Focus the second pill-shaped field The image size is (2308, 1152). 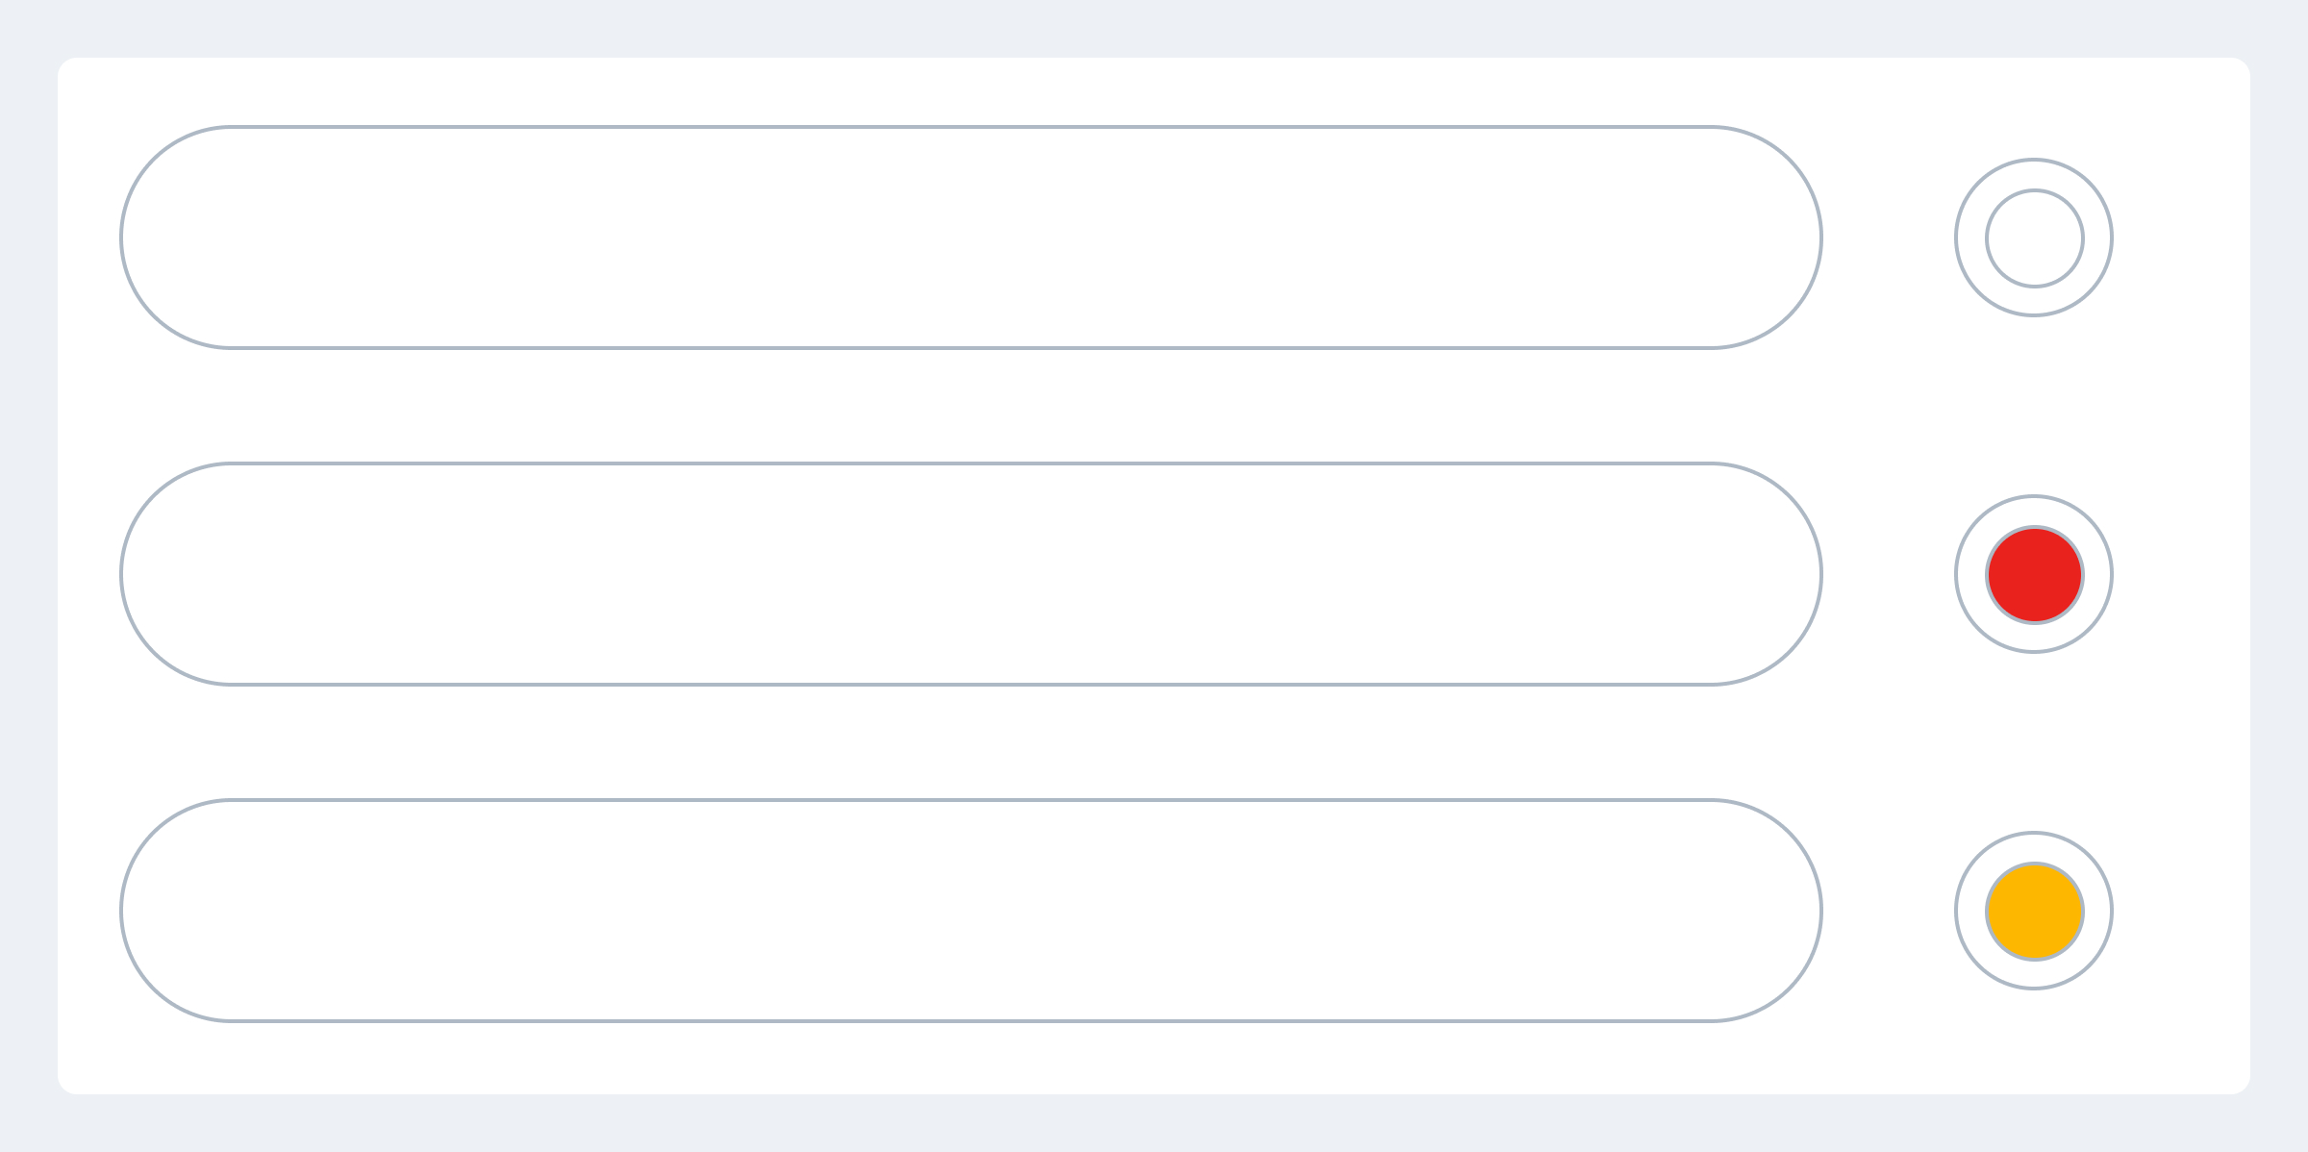click(x=971, y=574)
